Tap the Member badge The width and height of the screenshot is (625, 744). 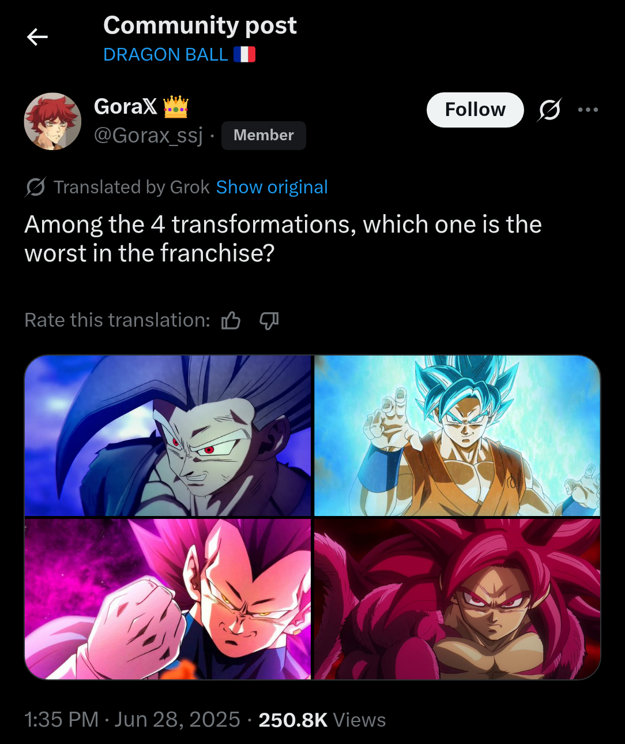[263, 136]
